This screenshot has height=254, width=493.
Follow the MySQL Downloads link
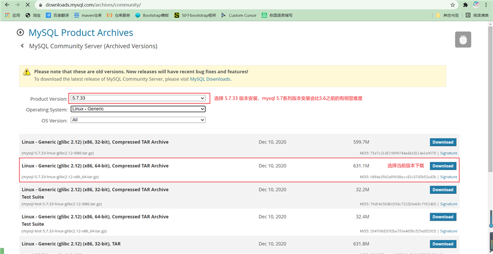coord(210,79)
